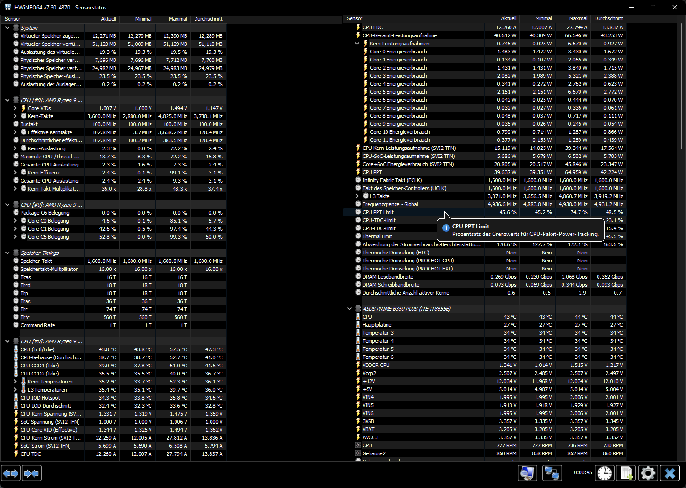Select the Core 5 Energieverbrauch row
The image size is (686, 488).
tap(484, 92)
